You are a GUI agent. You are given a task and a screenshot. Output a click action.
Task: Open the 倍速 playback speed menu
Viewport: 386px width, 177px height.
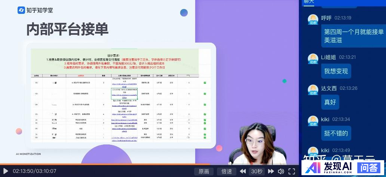click(x=227, y=171)
